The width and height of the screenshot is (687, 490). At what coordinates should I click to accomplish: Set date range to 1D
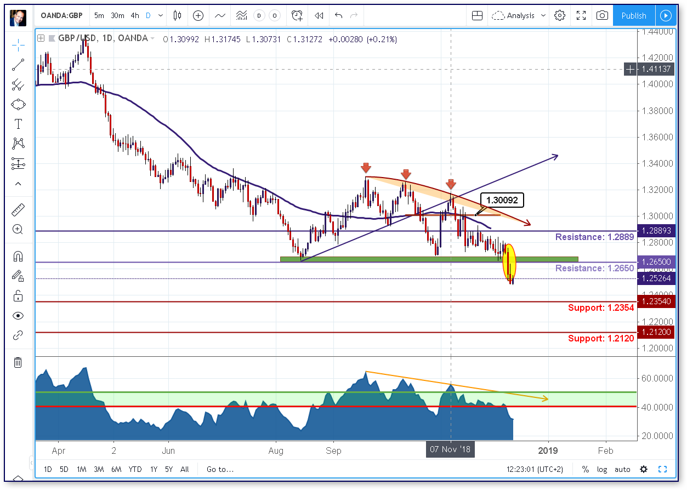[48, 469]
